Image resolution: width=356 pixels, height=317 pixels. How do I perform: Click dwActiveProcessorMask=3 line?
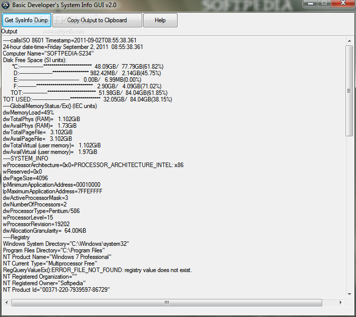point(35,198)
